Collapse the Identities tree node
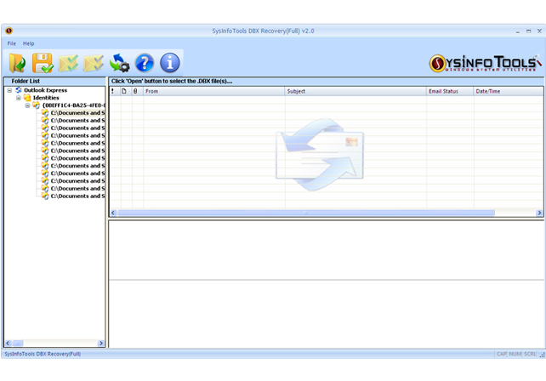Image resolution: width=546 pixels, height=381 pixels. coord(18,98)
